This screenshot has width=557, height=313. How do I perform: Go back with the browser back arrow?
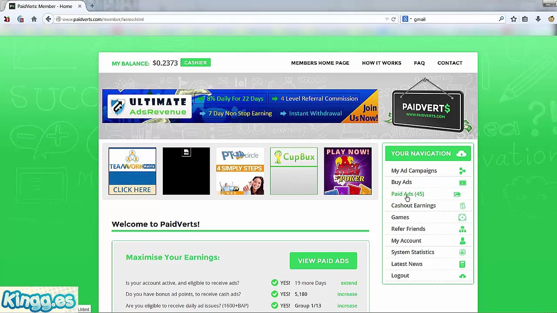(x=48, y=19)
